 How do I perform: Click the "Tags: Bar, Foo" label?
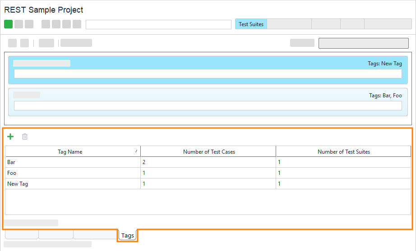[x=385, y=95]
